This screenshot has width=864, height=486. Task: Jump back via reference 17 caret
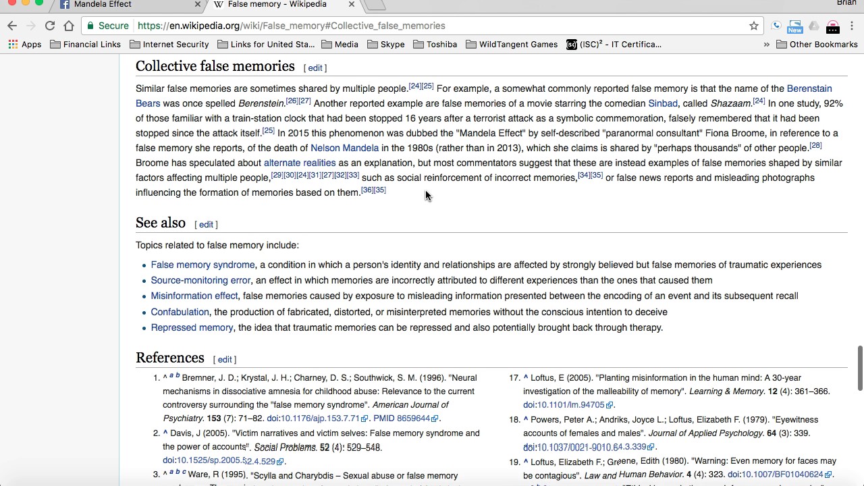pos(526,378)
